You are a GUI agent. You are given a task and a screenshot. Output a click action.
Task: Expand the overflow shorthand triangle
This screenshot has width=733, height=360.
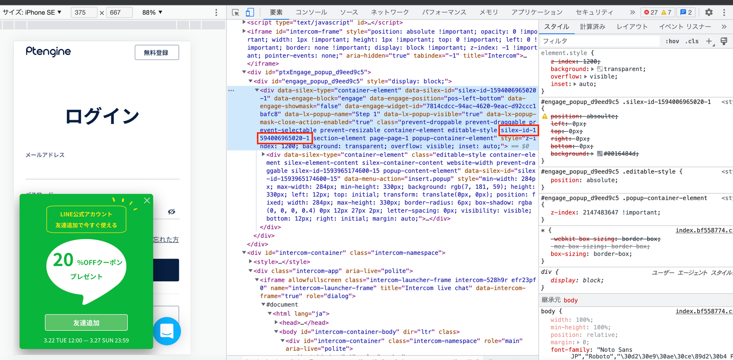(x=586, y=77)
